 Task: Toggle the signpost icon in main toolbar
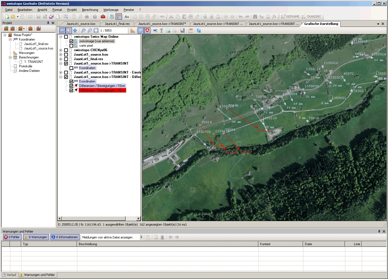coord(119,16)
